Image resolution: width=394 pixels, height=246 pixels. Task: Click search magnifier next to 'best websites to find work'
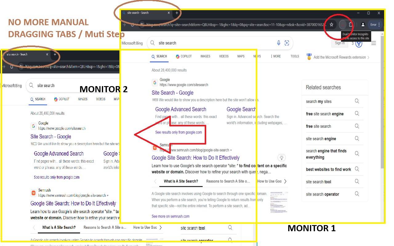[357, 169]
